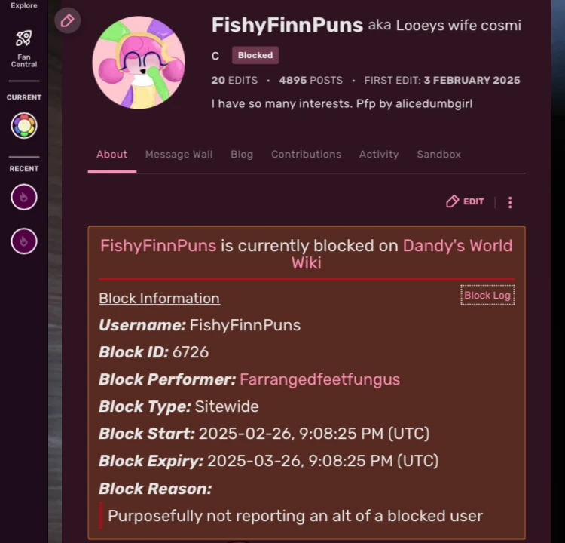This screenshot has width=565, height=543.
Task: Select the About tab
Action: point(111,155)
